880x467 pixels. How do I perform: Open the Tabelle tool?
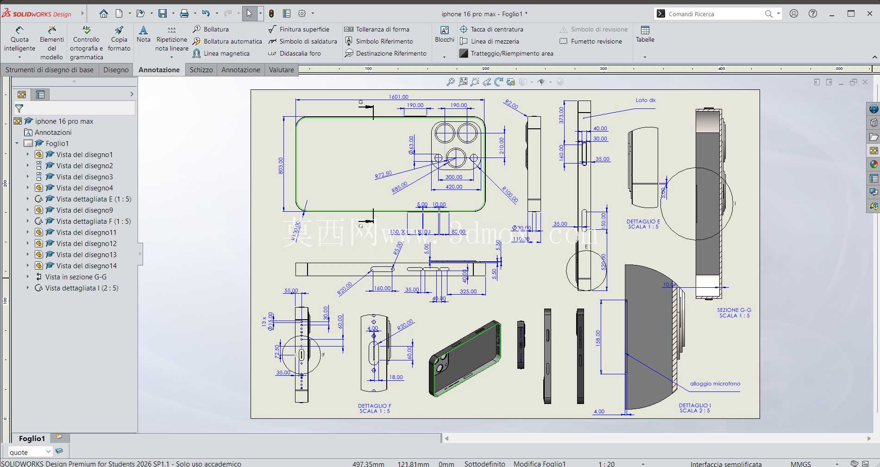click(645, 34)
